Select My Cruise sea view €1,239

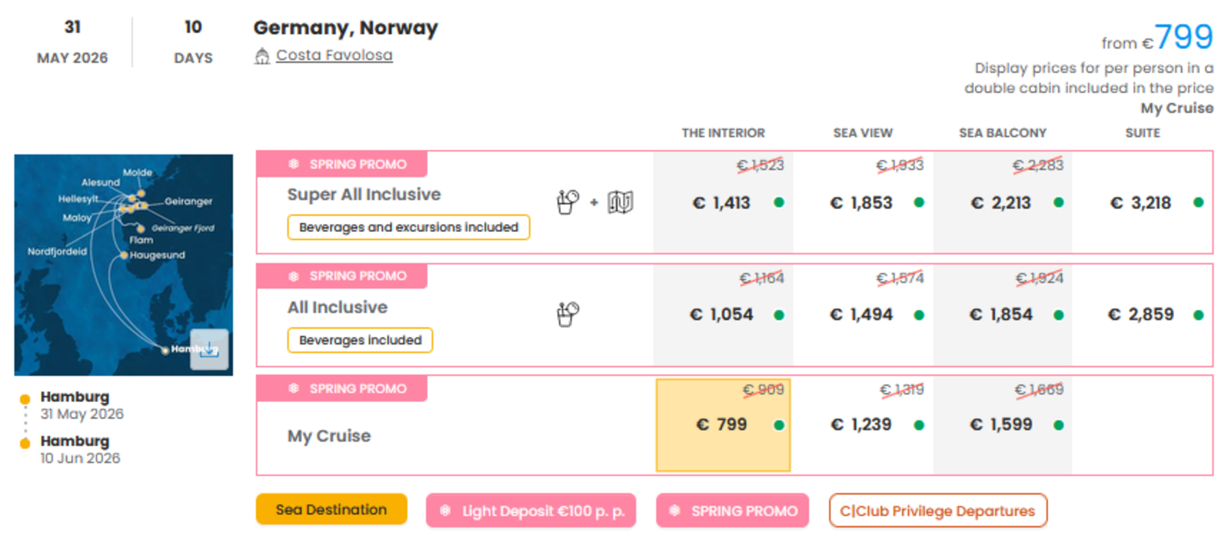click(x=861, y=425)
